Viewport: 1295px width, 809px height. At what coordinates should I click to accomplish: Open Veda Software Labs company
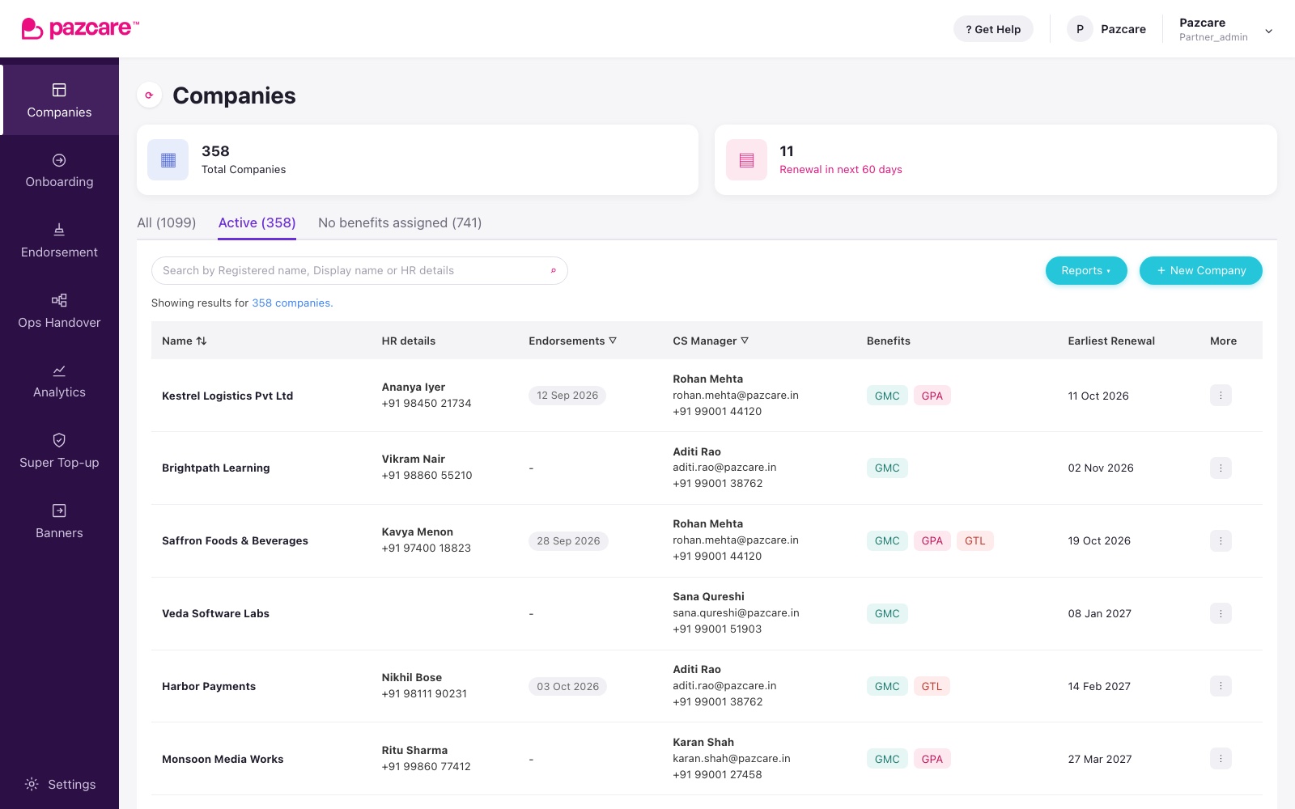[215, 613]
